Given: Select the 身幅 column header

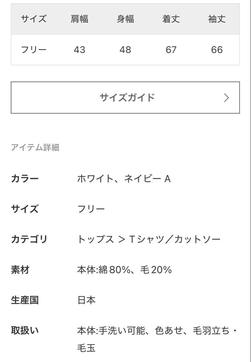Looking at the screenshot, I should click(125, 19).
